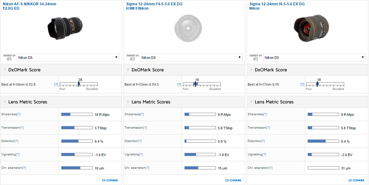Click the -2.6 EV vignetting value
Viewport: 369px width, 185px height.
pos(347,155)
